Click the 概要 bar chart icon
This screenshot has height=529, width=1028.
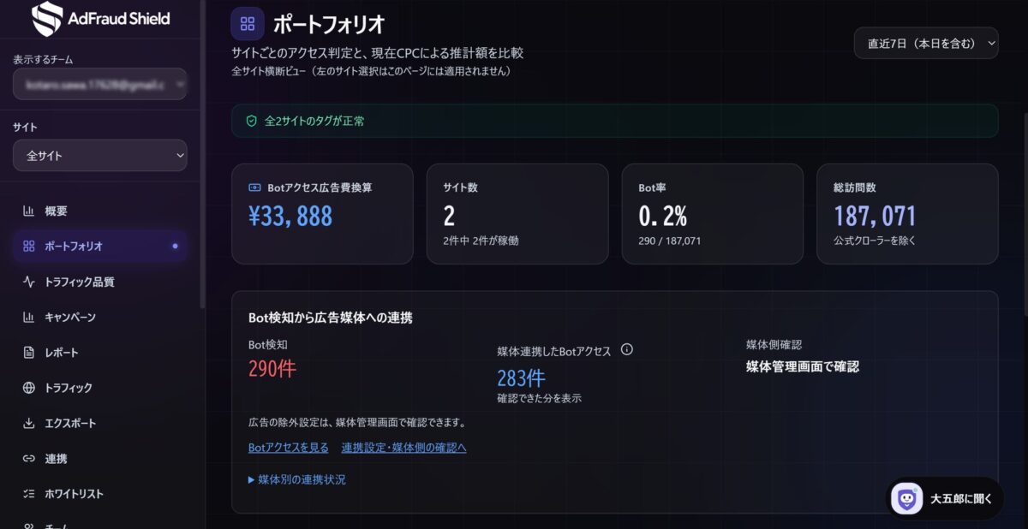click(28, 211)
